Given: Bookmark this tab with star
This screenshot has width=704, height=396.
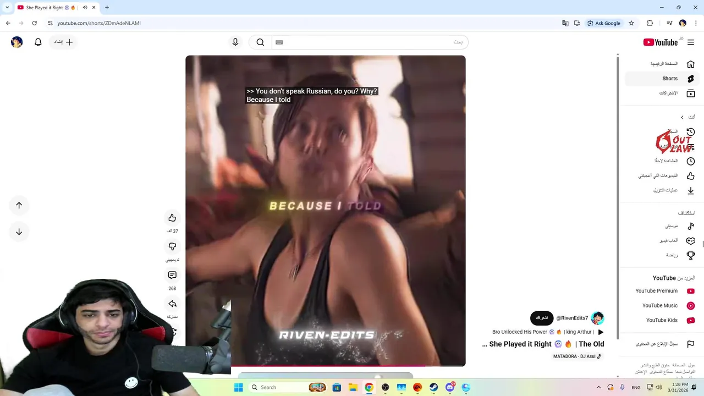Looking at the screenshot, I should [631, 23].
